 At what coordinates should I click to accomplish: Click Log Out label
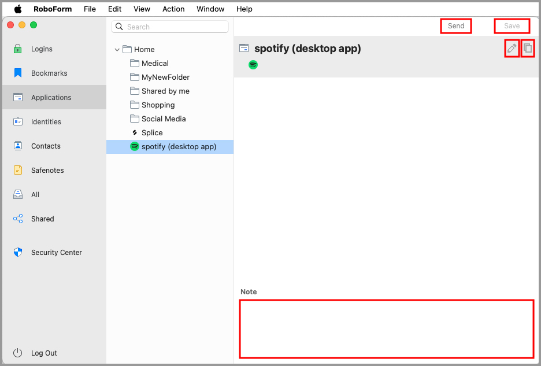44,353
